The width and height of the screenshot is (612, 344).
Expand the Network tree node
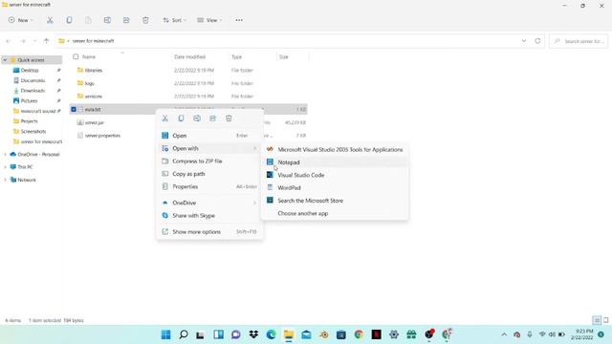[5, 180]
